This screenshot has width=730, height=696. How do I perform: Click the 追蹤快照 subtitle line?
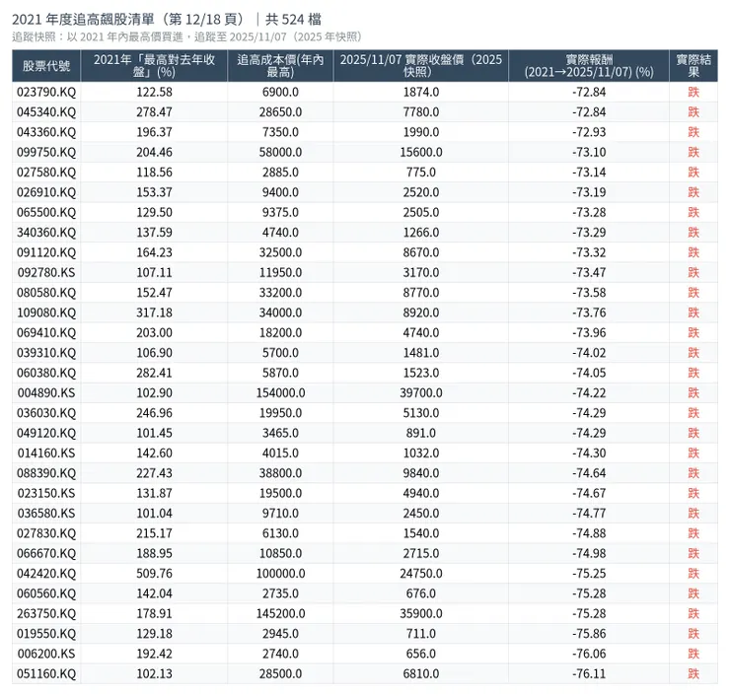tap(186, 36)
